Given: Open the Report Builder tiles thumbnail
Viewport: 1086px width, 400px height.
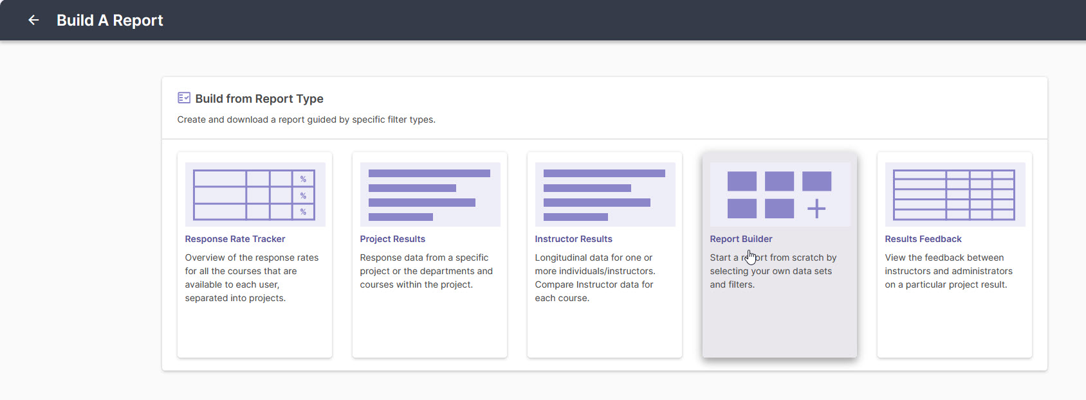Looking at the screenshot, I should 780,195.
